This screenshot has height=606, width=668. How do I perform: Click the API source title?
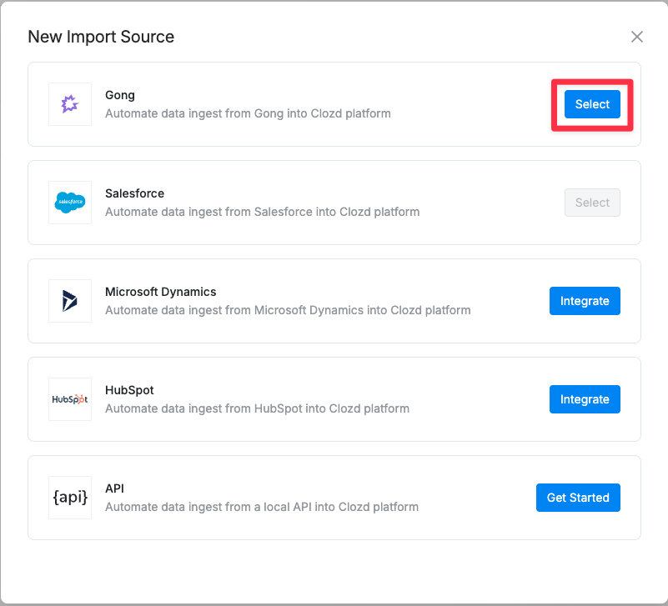pos(114,488)
